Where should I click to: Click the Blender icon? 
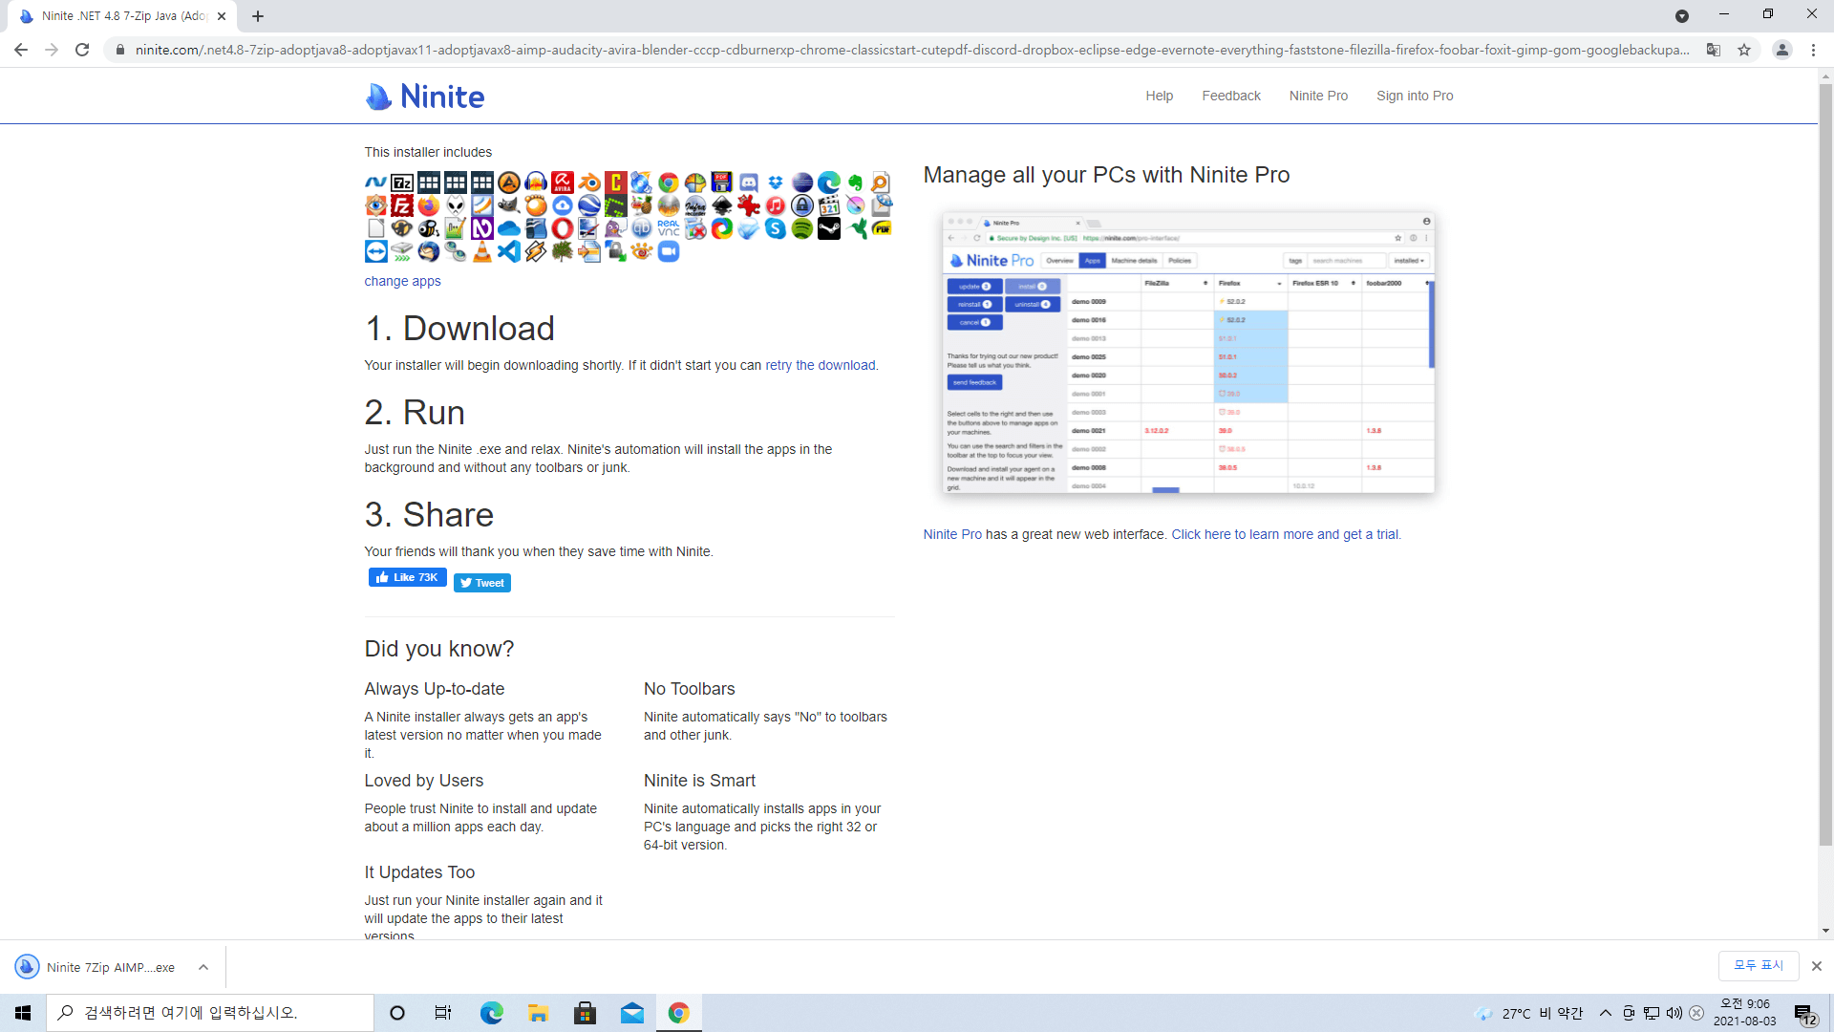pyautogui.click(x=589, y=183)
